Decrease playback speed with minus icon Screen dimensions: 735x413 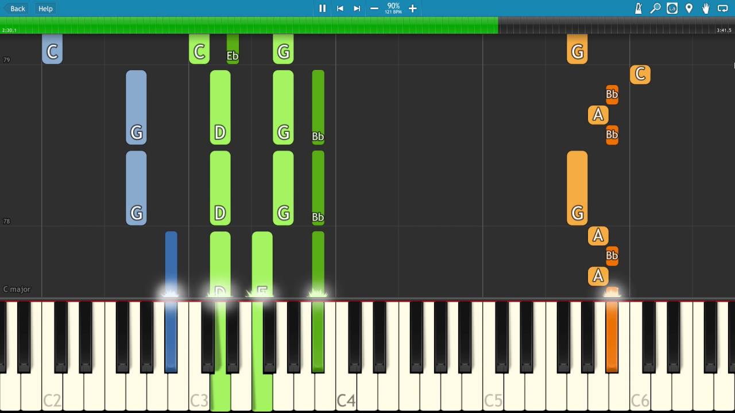tap(374, 8)
